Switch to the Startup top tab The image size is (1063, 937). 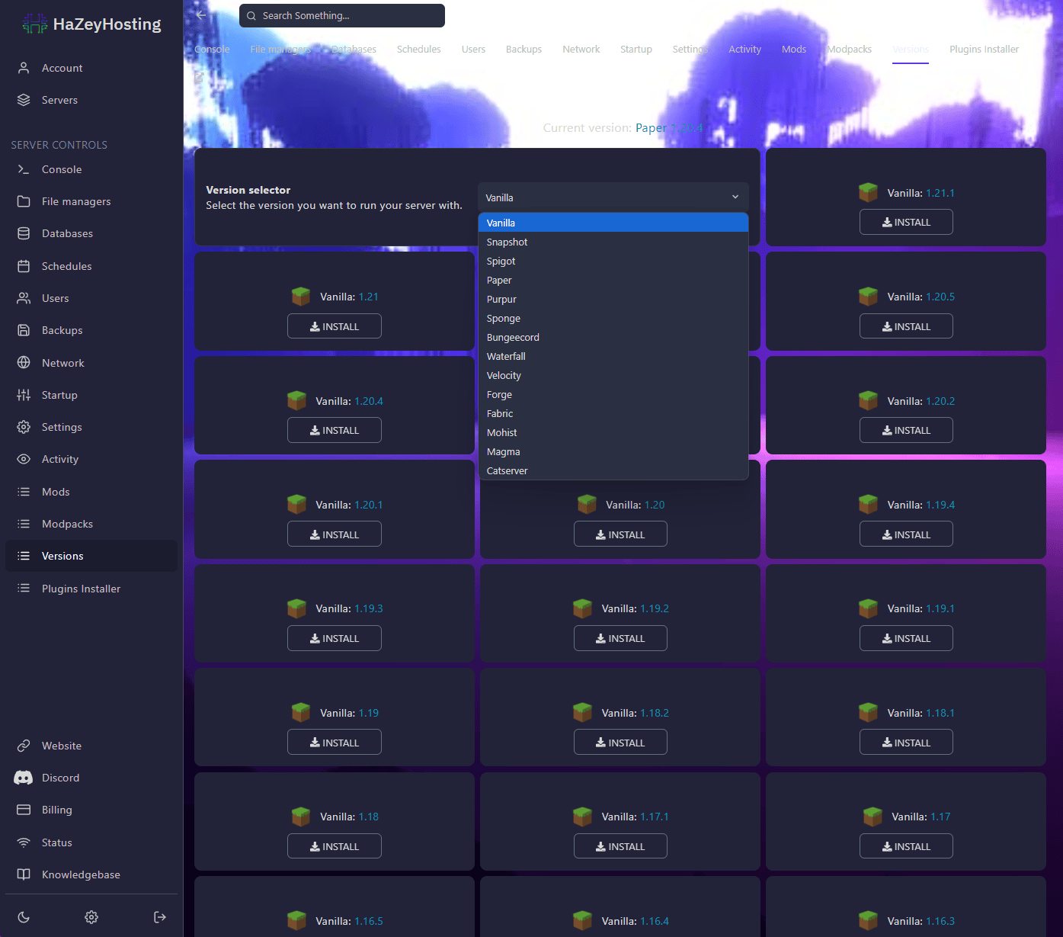(x=636, y=49)
